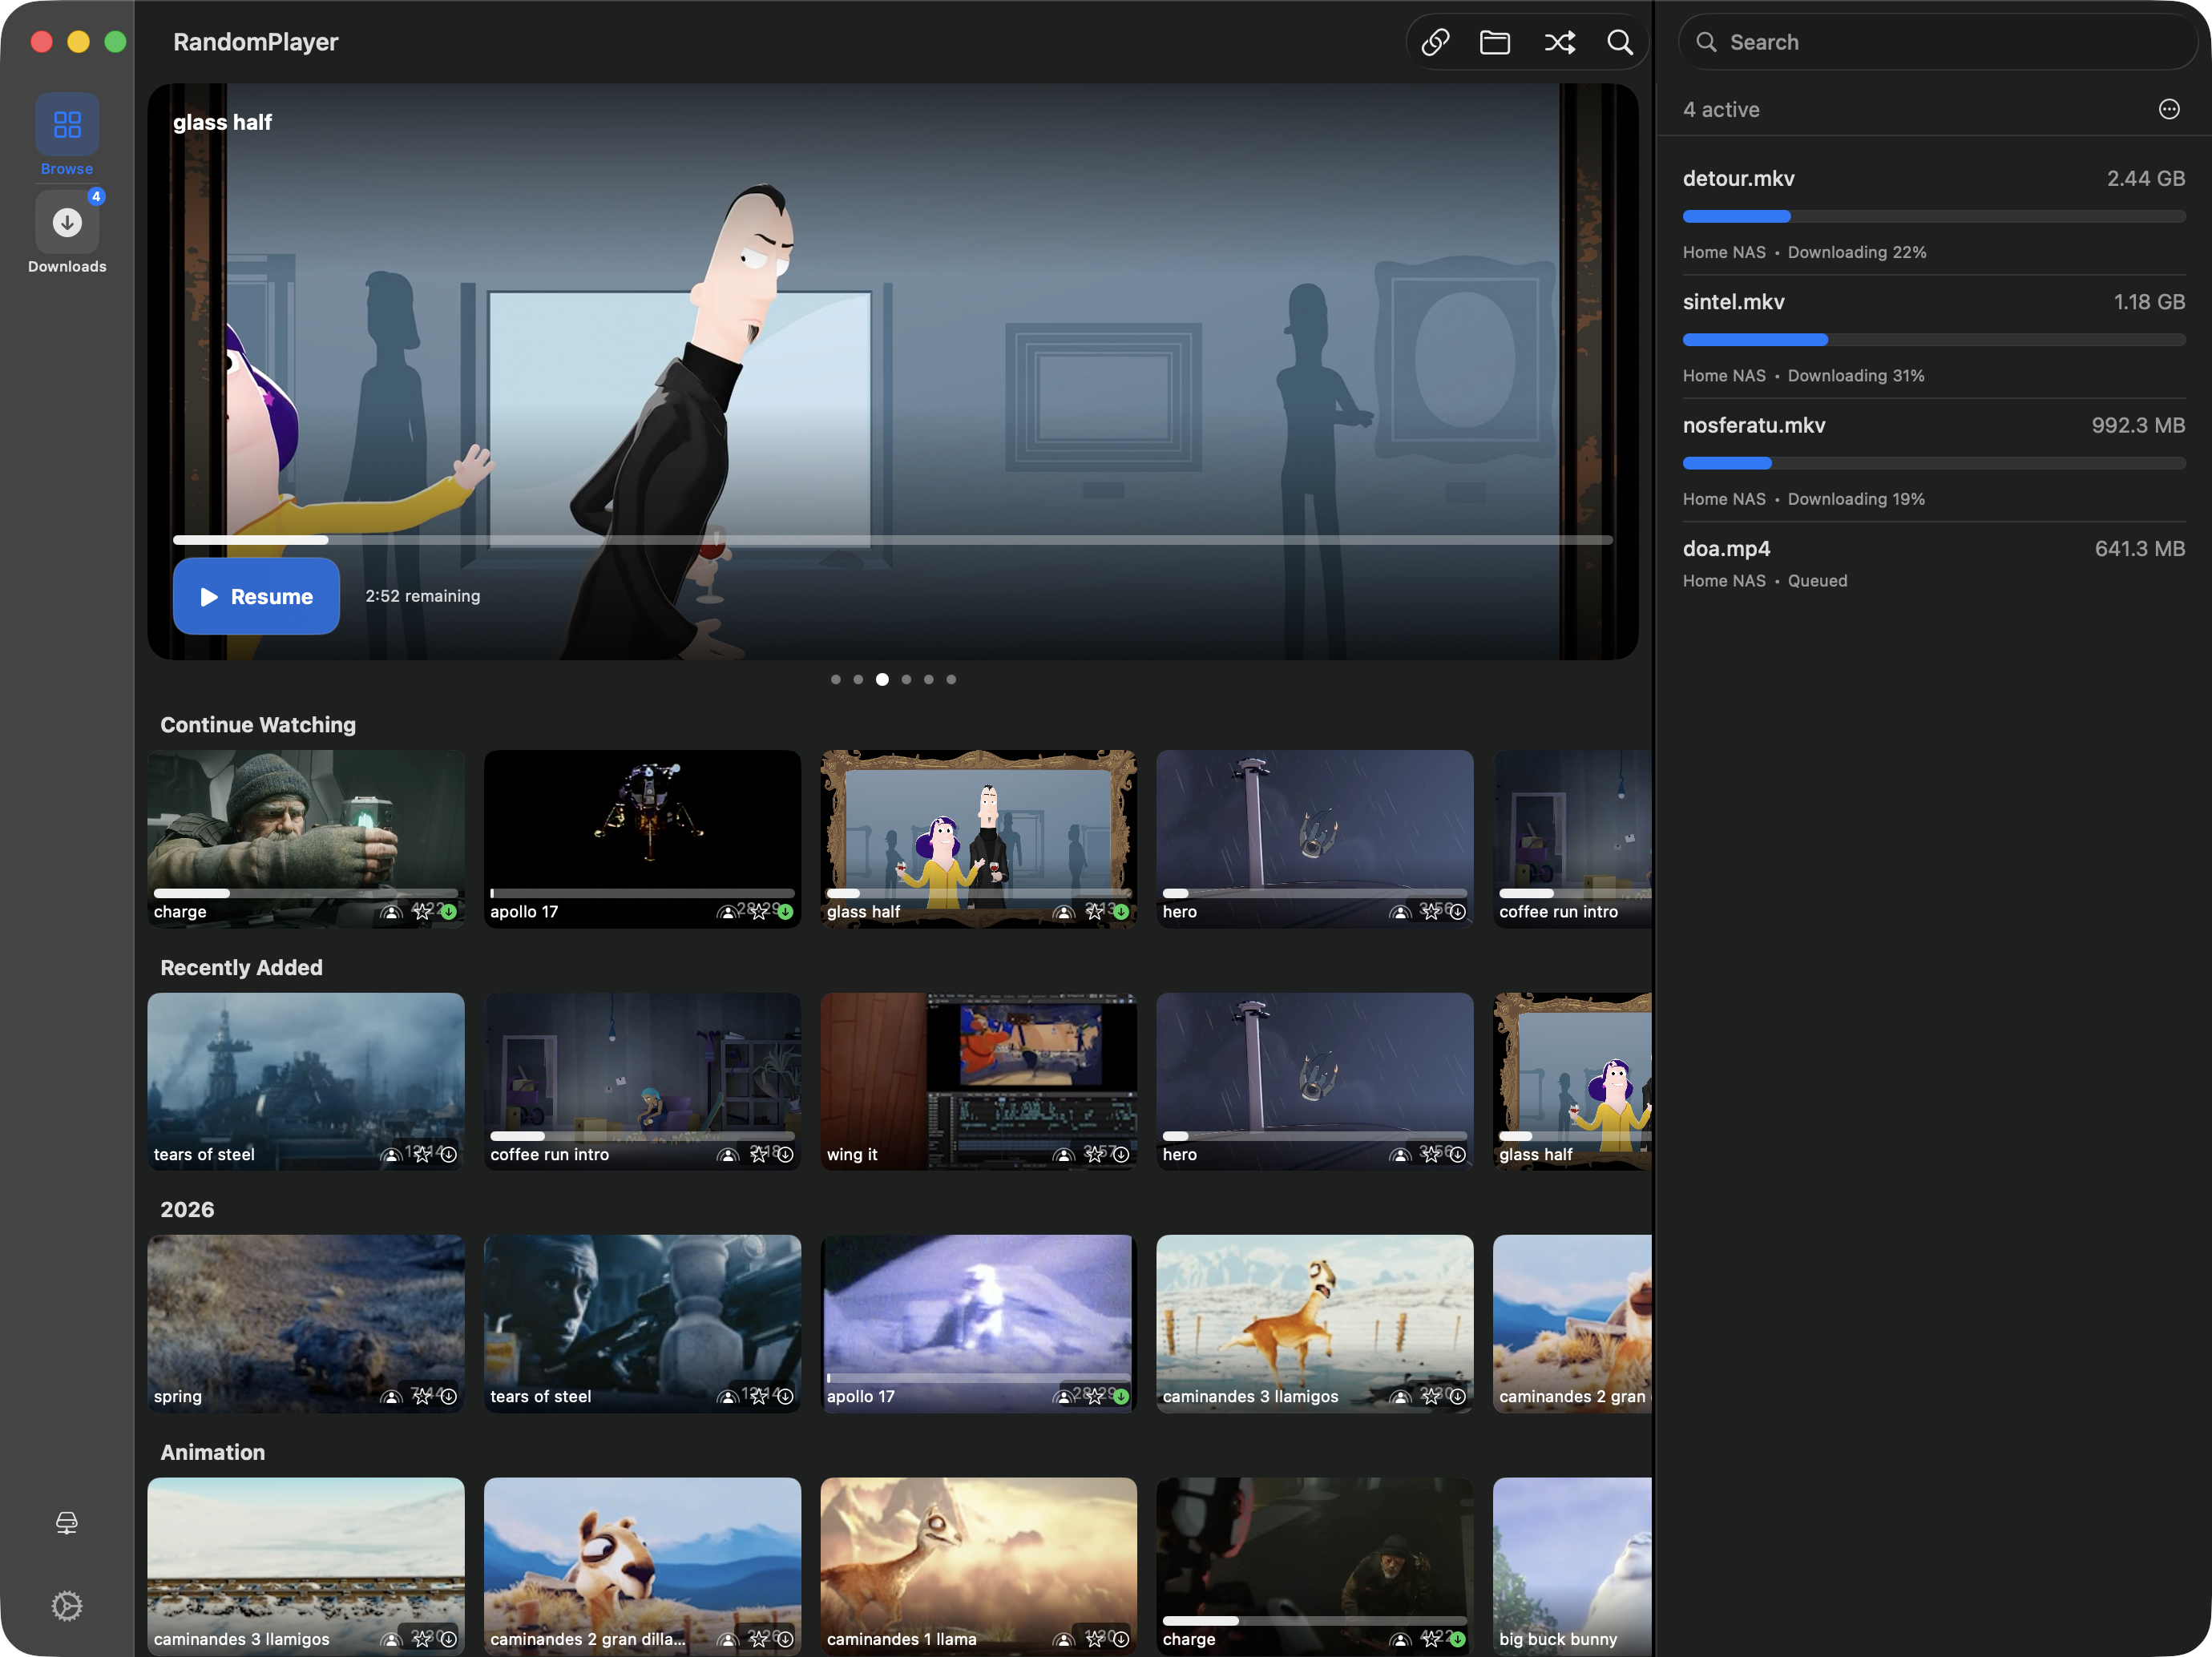Click download icon on caminandes 1 llama card

coord(1121,1639)
